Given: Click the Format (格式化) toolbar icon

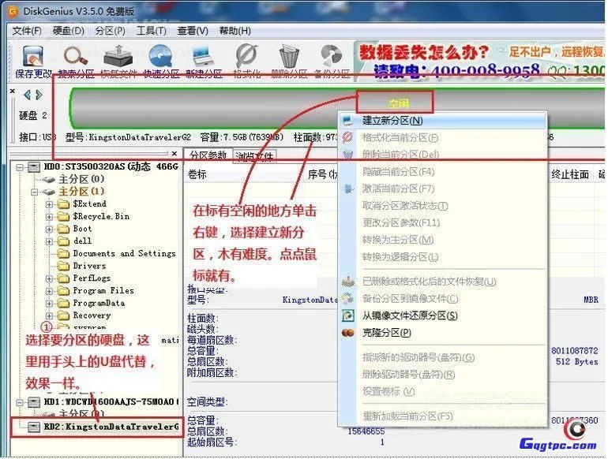Looking at the screenshot, I should coord(246,57).
